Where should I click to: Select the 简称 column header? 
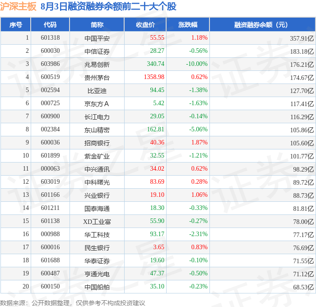97,24
